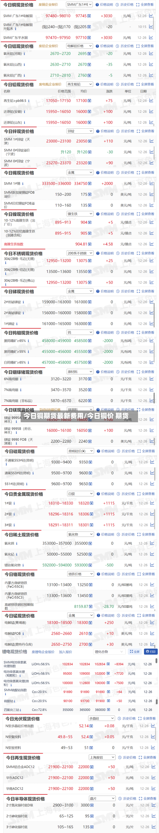
Task: Open the 再生粗铅 dropdown
Action: (x=79, y=84)
